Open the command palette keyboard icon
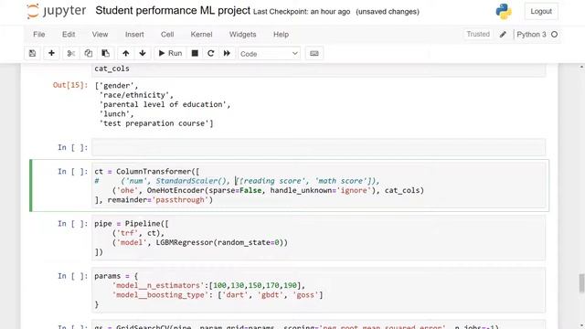The width and height of the screenshot is (585, 329). (314, 53)
